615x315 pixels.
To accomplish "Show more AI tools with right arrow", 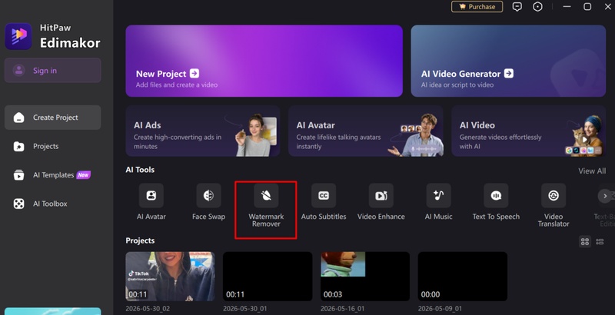I will click(605, 196).
